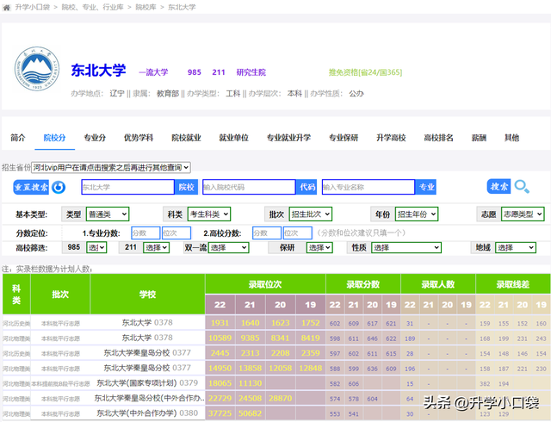Click rank value 50682
The height and width of the screenshot is (422, 551).
click(250, 413)
